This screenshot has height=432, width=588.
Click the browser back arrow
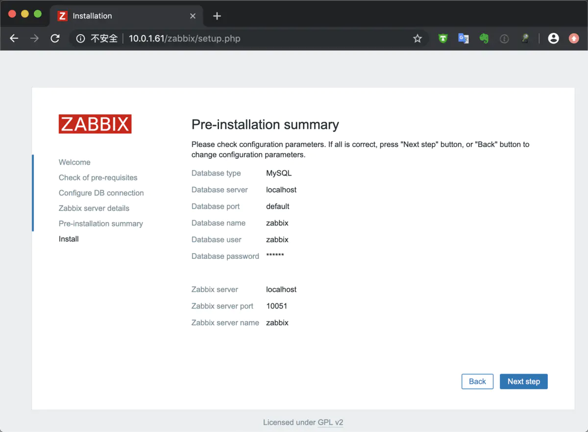14,38
